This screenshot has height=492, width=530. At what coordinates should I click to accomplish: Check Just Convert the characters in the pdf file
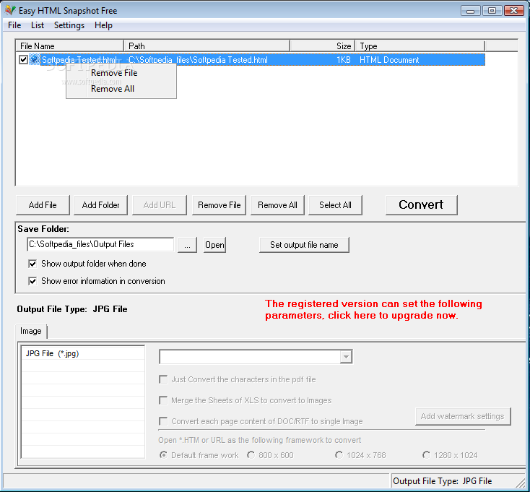(163, 379)
